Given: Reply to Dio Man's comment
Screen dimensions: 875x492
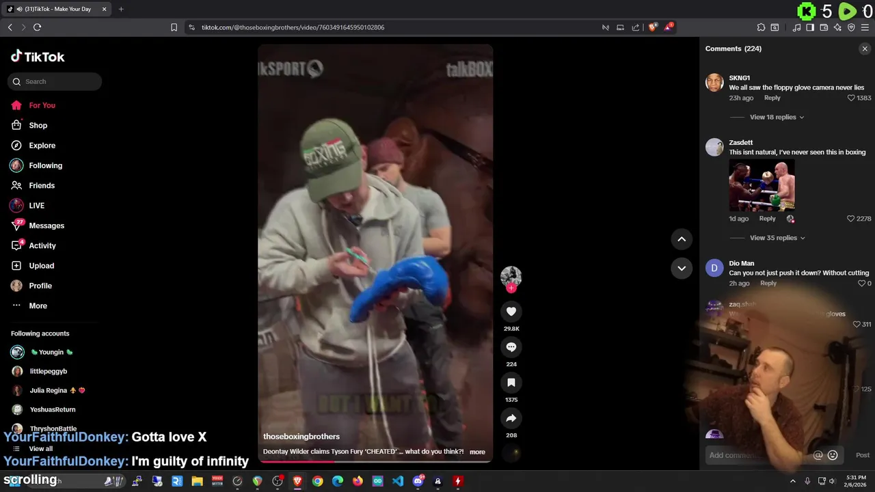Looking at the screenshot, I should pos(768,283).
